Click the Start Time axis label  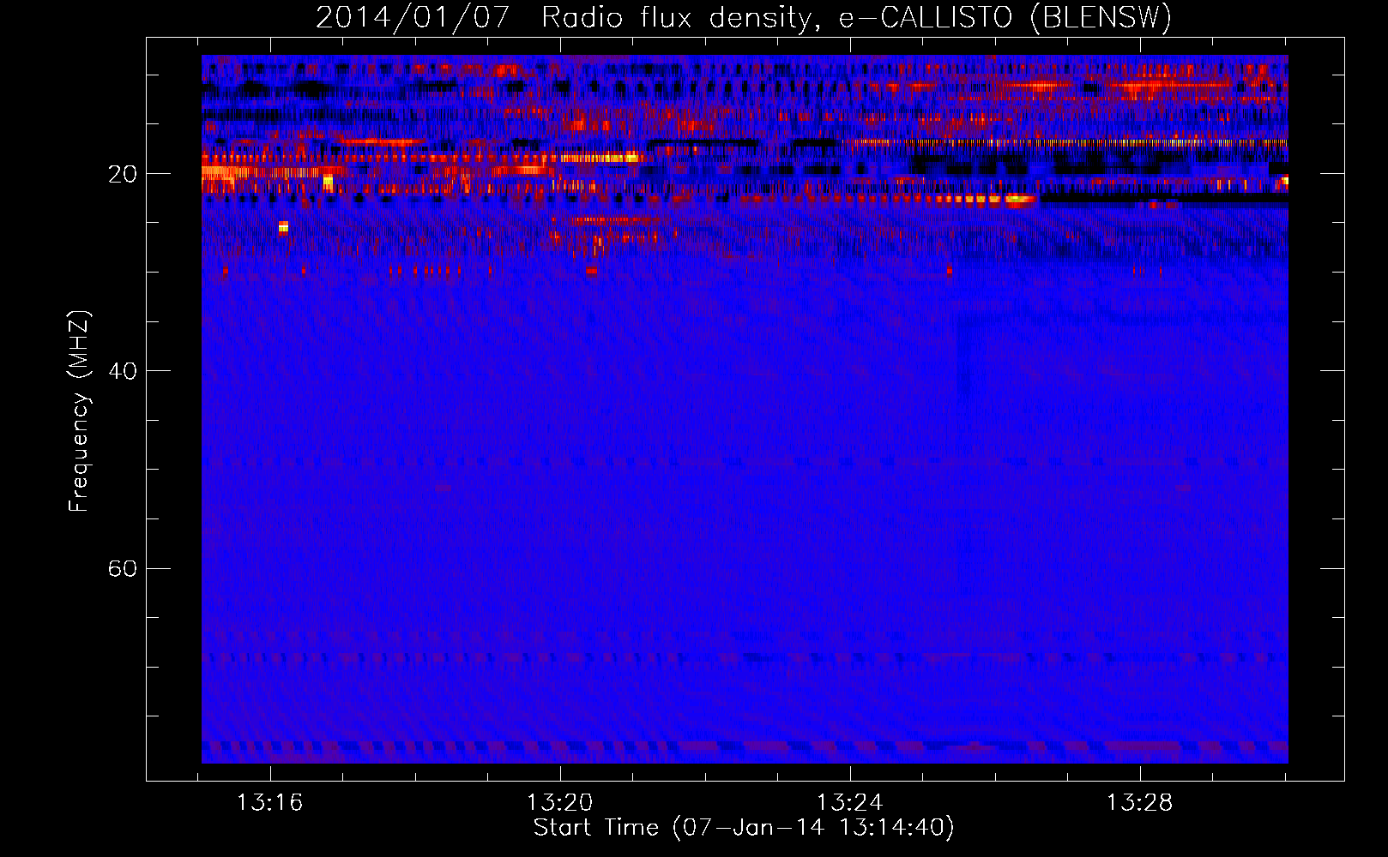point(744,827)
